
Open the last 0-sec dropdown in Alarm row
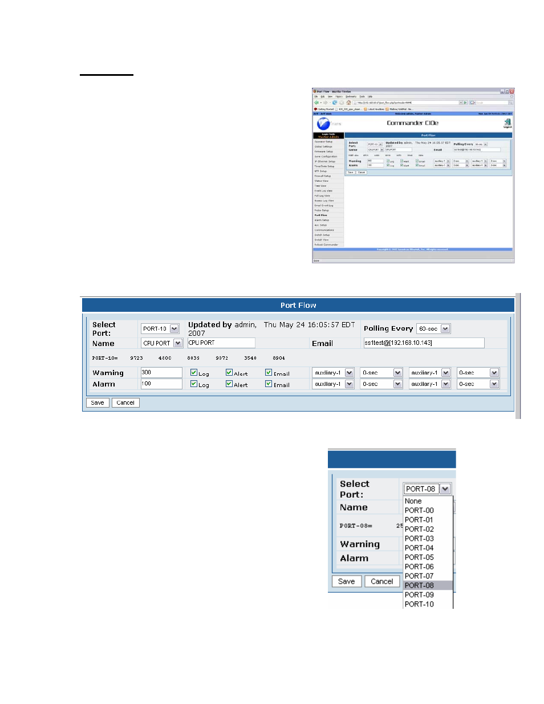point(478,384)
